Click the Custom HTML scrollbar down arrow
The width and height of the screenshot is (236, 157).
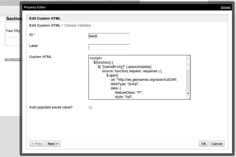(x=188, y=93)
